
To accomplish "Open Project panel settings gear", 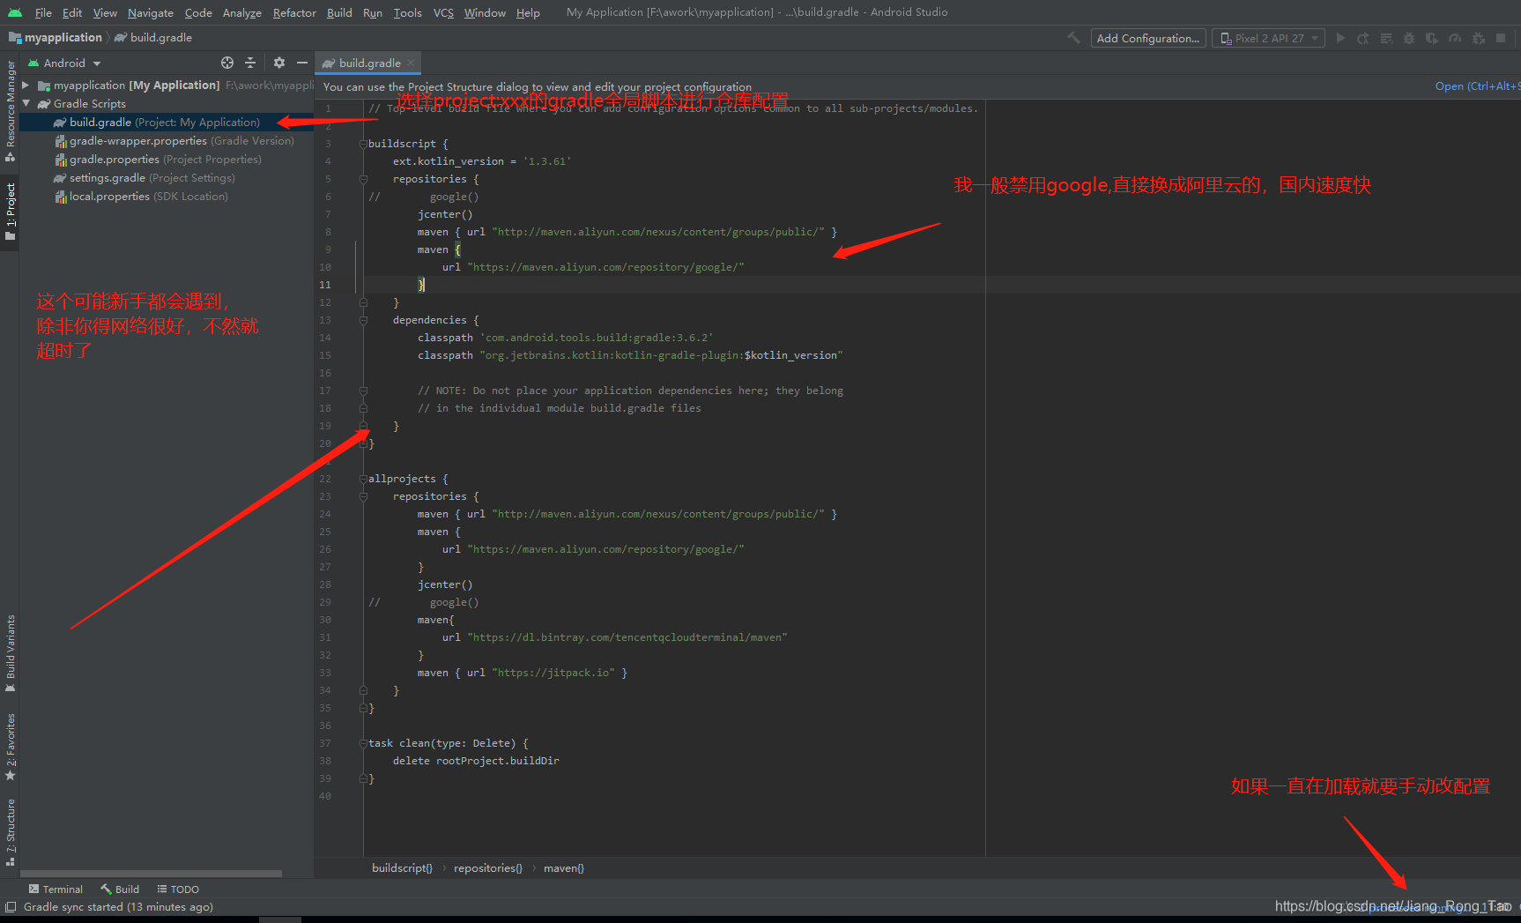I will point(279,63).
